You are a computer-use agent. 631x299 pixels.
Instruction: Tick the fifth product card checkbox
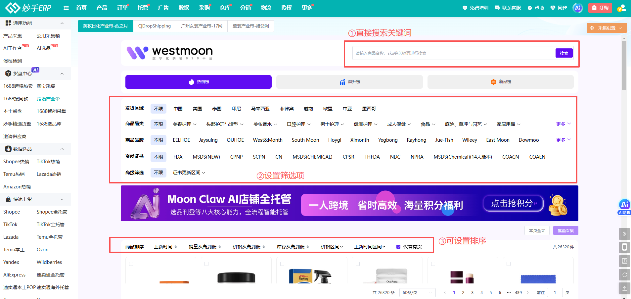click(x=433, y=264)
